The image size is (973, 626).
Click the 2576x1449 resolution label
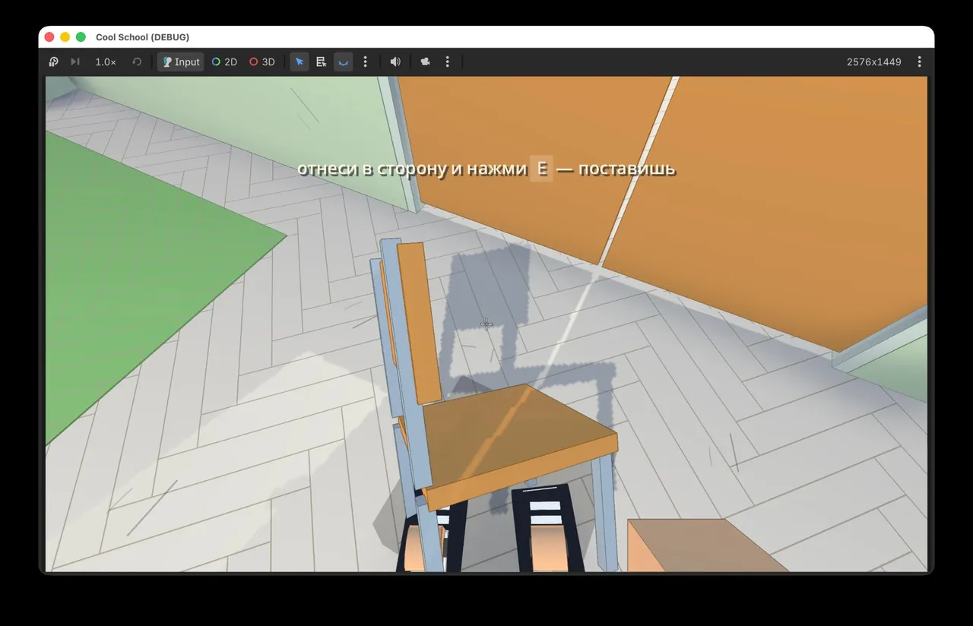click(x=874, y=62)
